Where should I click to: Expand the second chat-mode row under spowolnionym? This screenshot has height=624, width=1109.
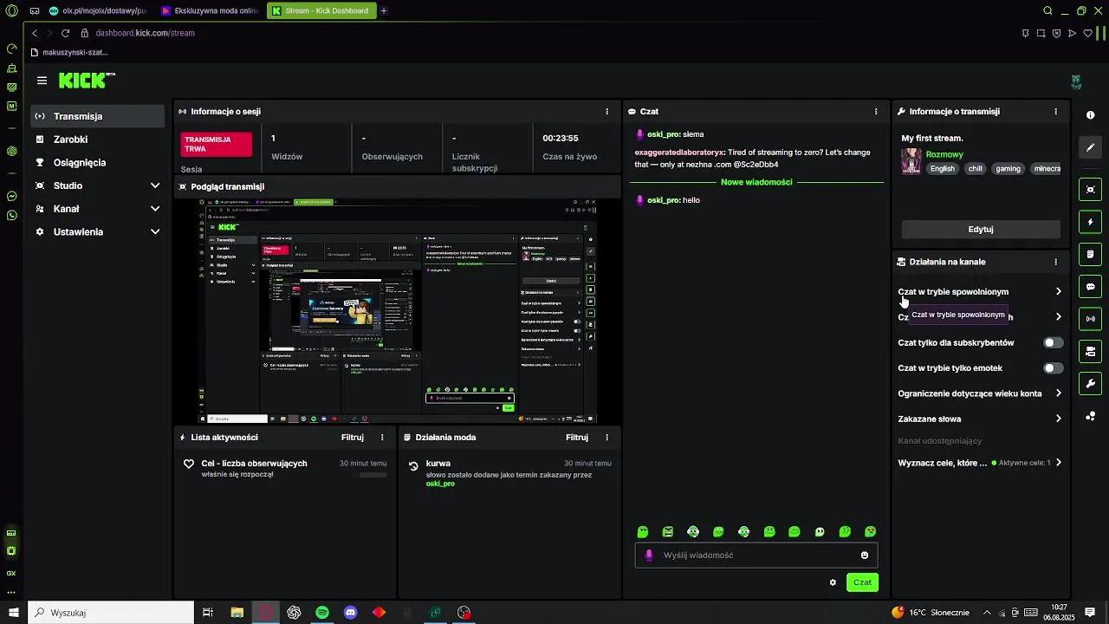coord(980,317)
